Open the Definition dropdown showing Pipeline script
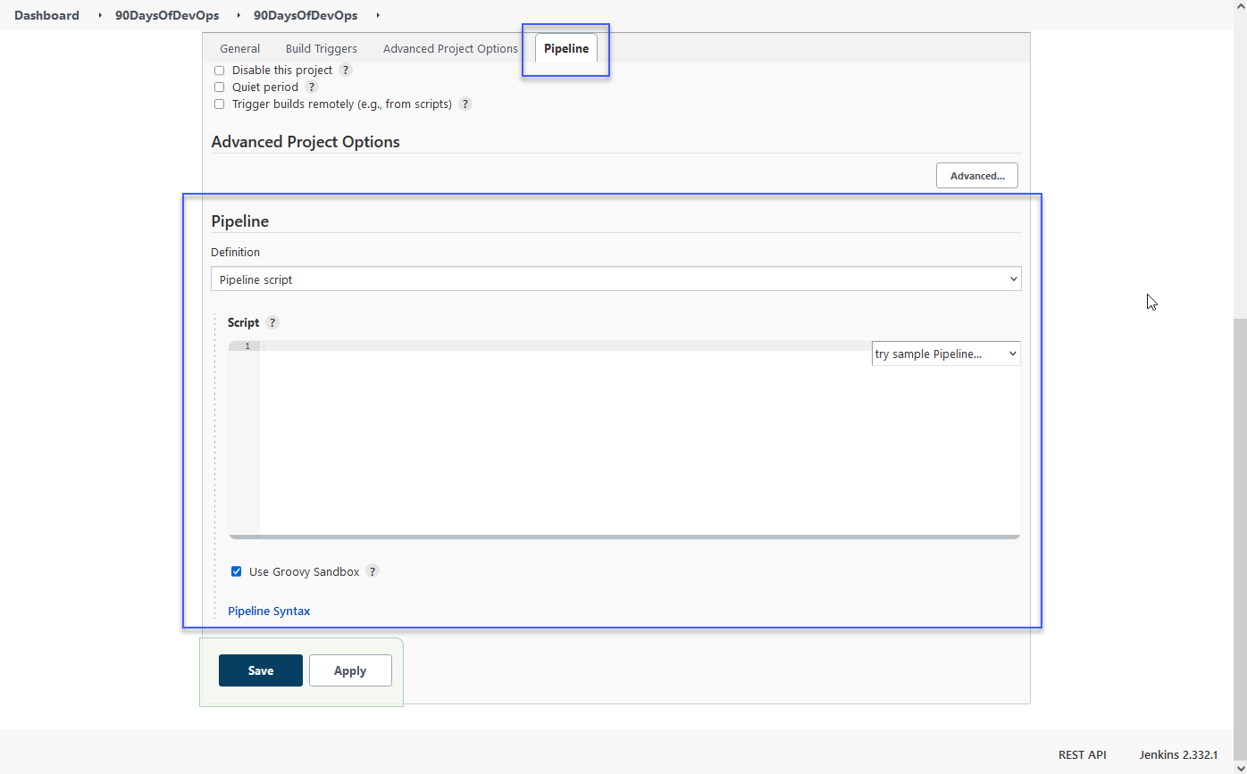 [615, 279]
